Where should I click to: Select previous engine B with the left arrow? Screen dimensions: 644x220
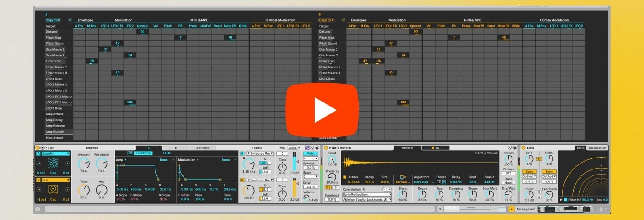coord(39,190)
